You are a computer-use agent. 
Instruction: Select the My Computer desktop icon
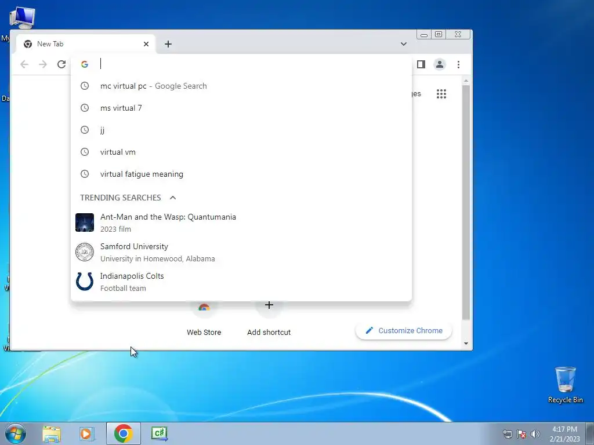21,17
